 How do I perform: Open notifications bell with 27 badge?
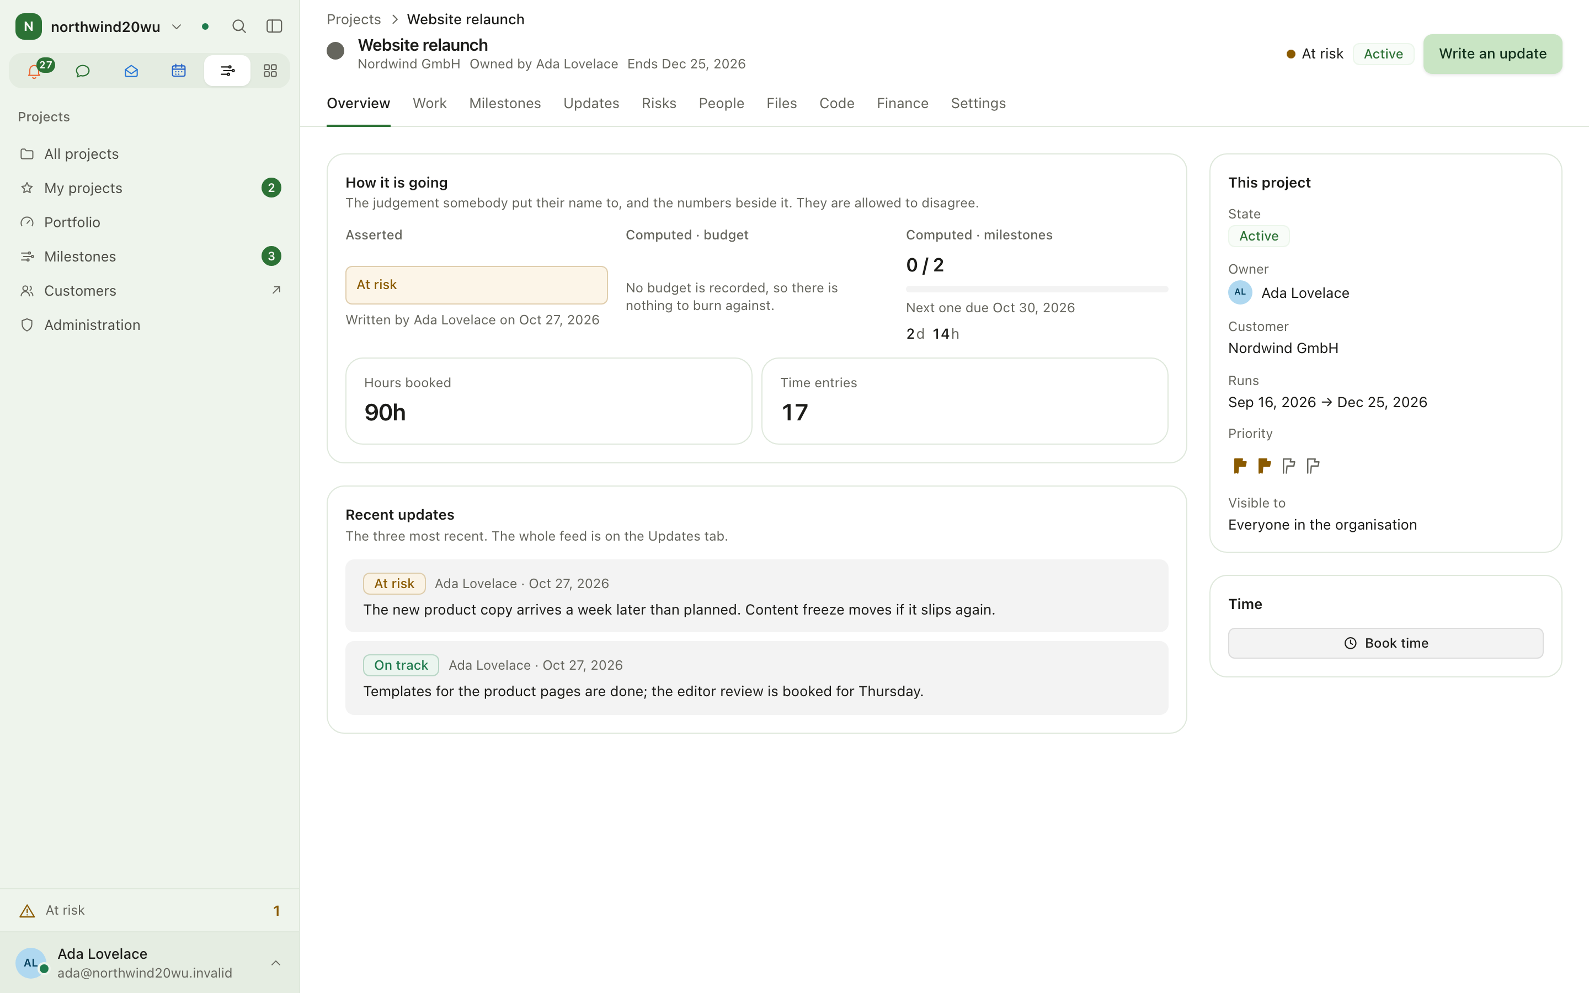[34, 70]
